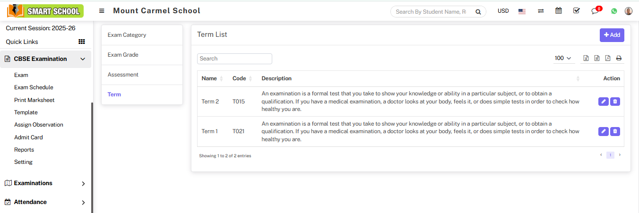Print the term list
Image resolution: width=639 pixels, height=213 pixels.
point(619,59)
